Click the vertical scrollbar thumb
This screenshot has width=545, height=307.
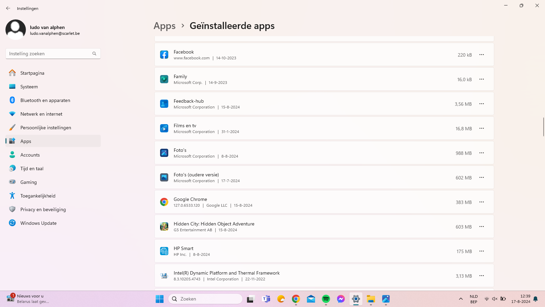point(543,127)
